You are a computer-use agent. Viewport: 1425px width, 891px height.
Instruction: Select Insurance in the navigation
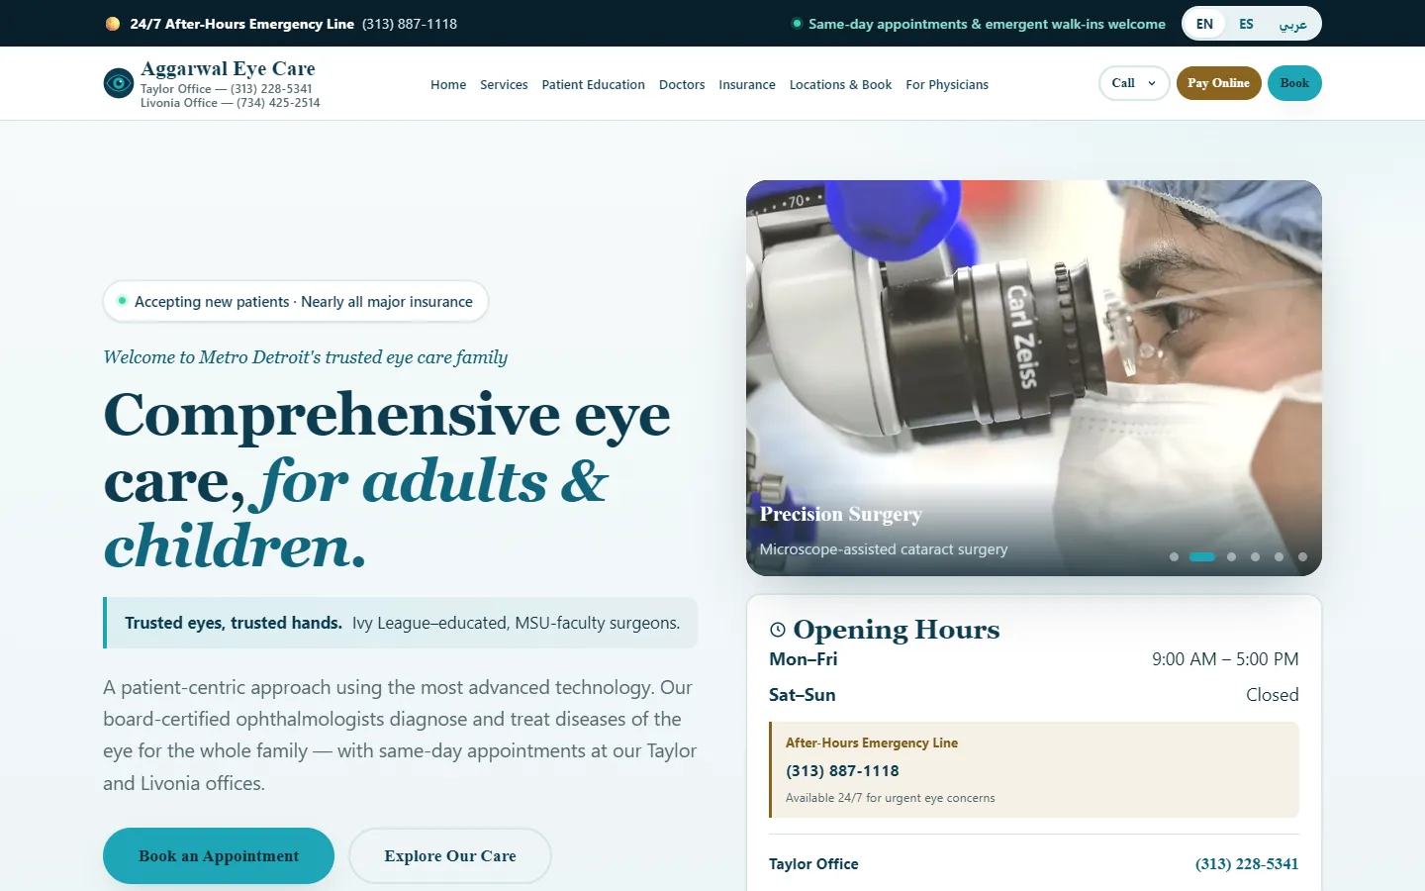point(747,85)
